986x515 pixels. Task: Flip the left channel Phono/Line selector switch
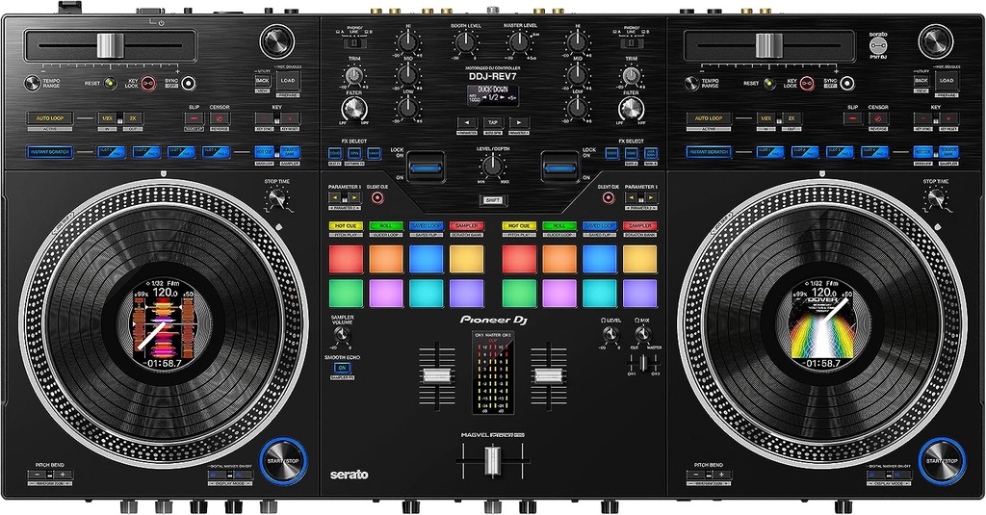tap(354, 43)
